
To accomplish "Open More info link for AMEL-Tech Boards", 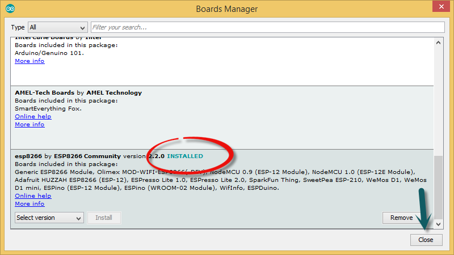I will 30,124.
